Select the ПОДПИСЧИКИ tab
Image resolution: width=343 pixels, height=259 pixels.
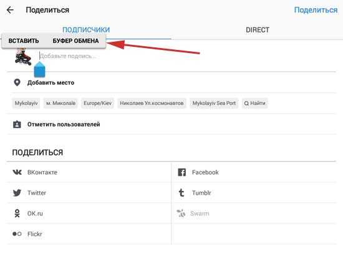[x=86, y=29]
